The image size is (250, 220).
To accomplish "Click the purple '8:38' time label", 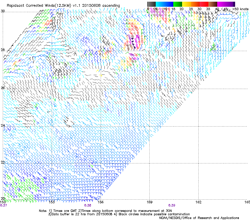I will (x=88, y=205).
